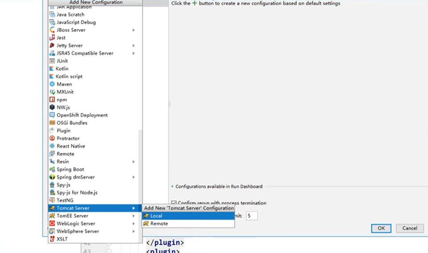This screenshot has height=253, width=428.
Task: Click the Maven gear icon
Action: pos(52,84)
